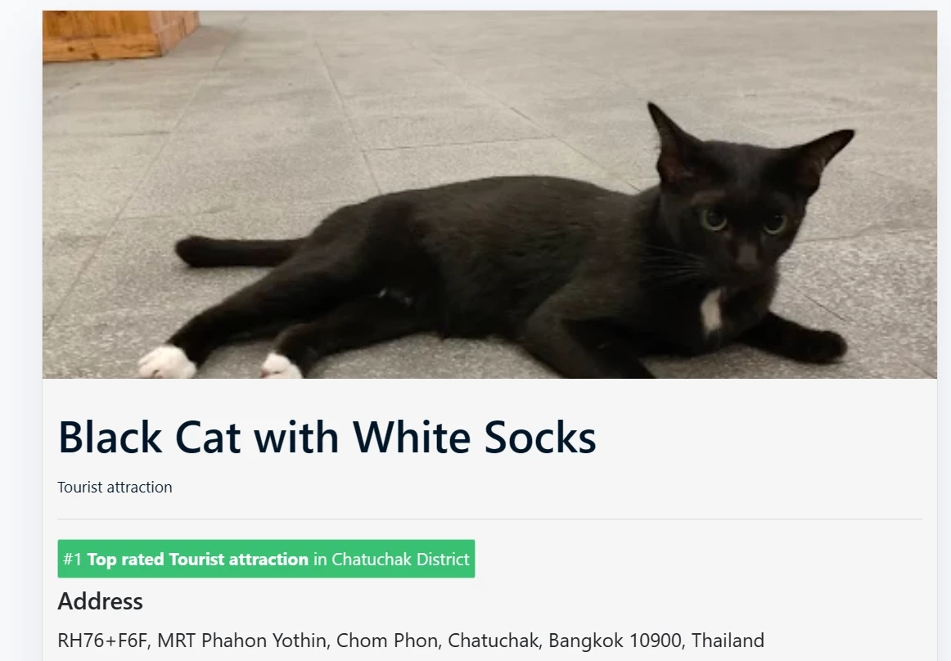Click the divider line below Tourist attraction
Image resolution: width=951 pixels, height=661 pixels.
pyautogui.click(x=489, y=519)
